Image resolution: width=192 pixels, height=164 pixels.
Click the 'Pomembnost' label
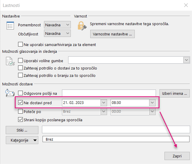(x=29, y=25)
